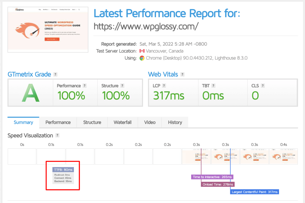Click the Performance 100% score
Viewport: 305px width, 203px height.
tap(71, 96)
